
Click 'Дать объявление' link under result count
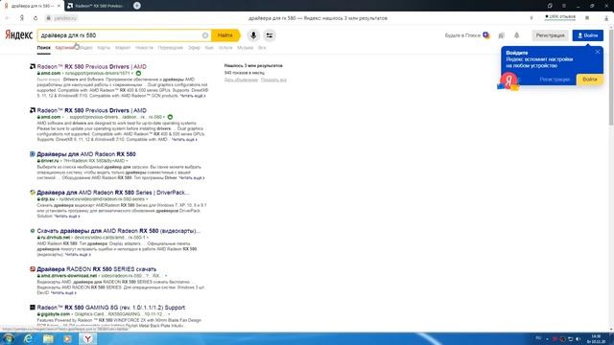(x=241, y=80)
